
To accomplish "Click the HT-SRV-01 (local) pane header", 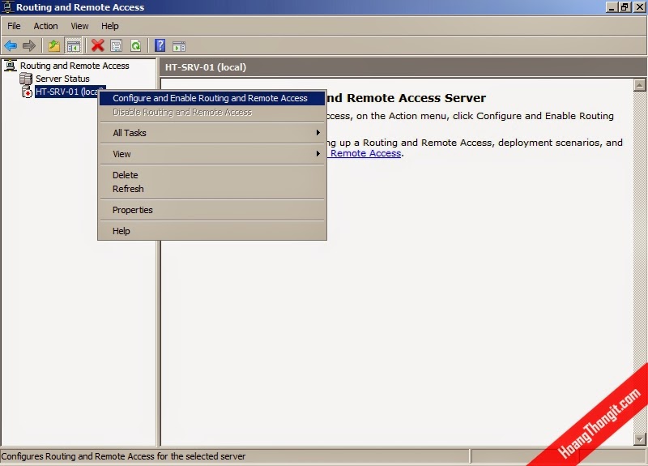I will (x=403, y=67).
